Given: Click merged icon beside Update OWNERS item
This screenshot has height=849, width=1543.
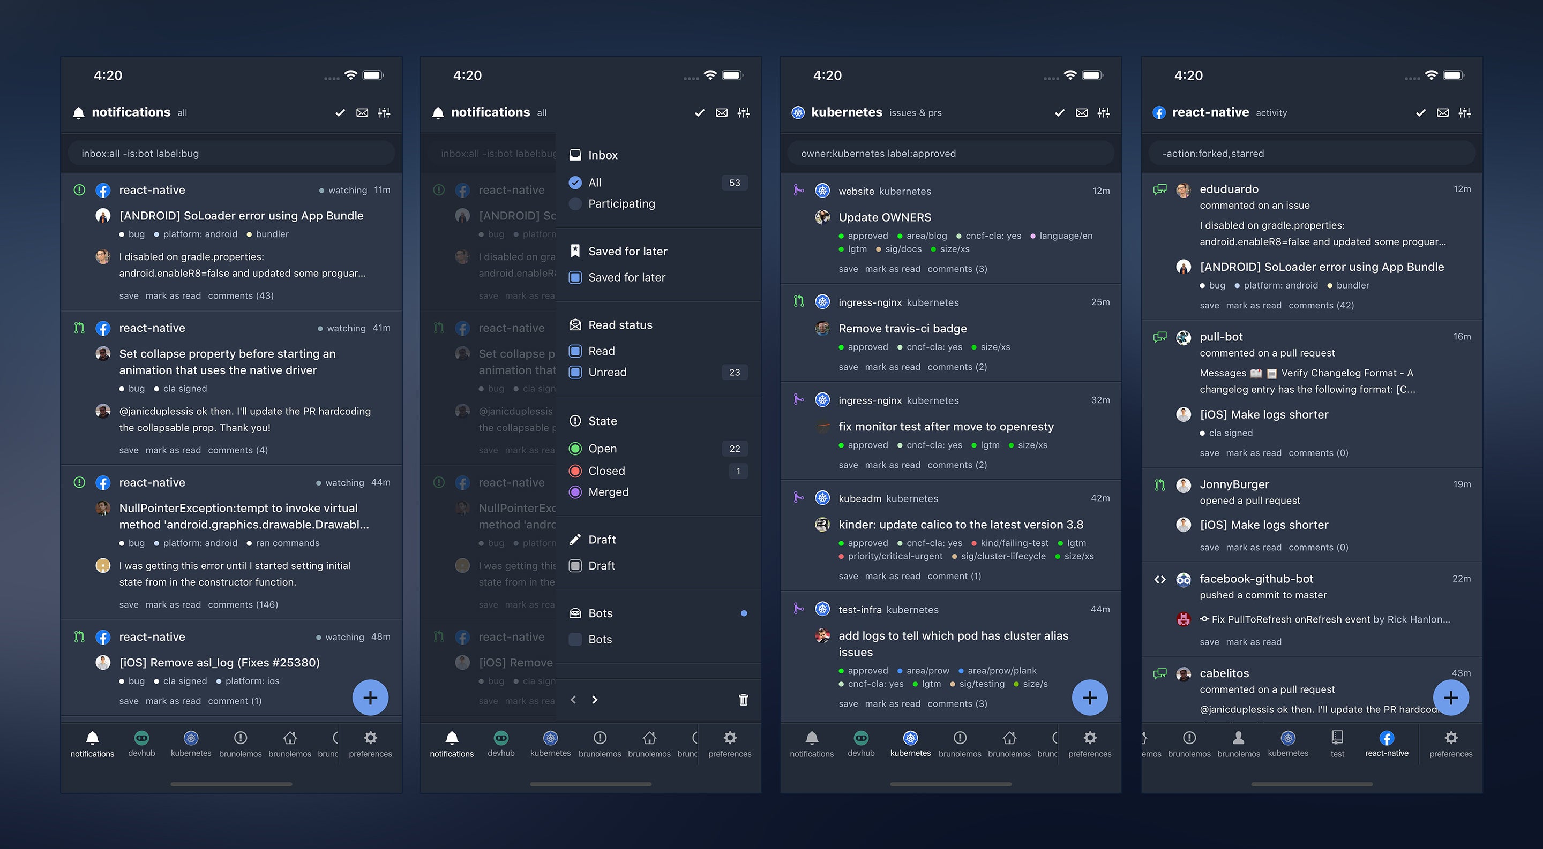Looking at the screenshot, I should click(x=798, y=189).
